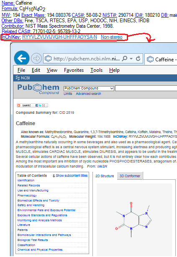
Task: Open Biomedical Effects and Toxicity link
Action: 38,200
